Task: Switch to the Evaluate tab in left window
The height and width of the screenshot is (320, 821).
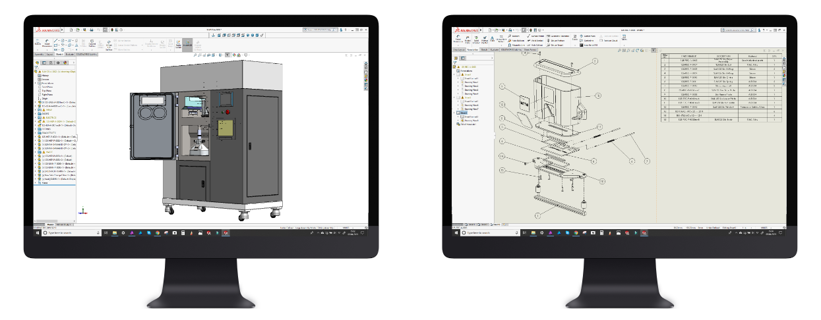Action: click(x=70, y=55)
